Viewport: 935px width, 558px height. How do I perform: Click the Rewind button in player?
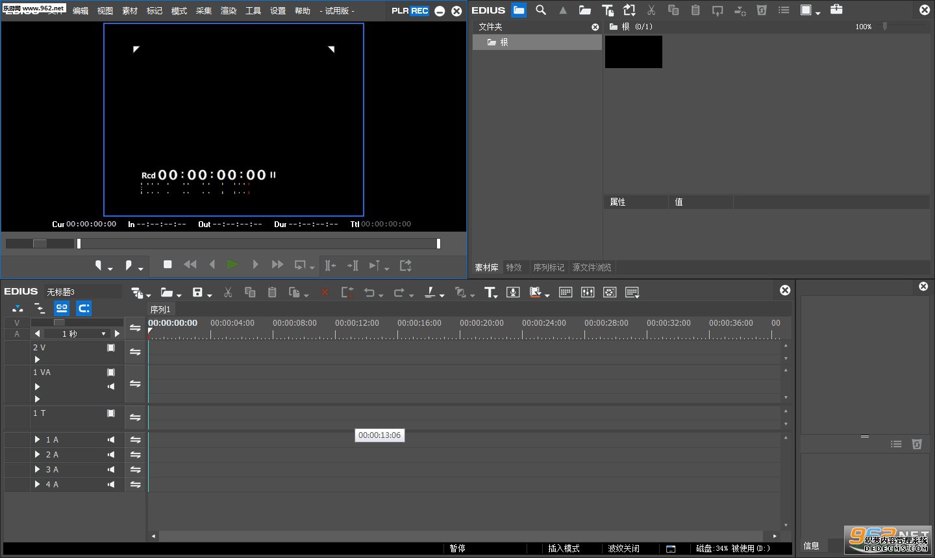pos(190,264)
